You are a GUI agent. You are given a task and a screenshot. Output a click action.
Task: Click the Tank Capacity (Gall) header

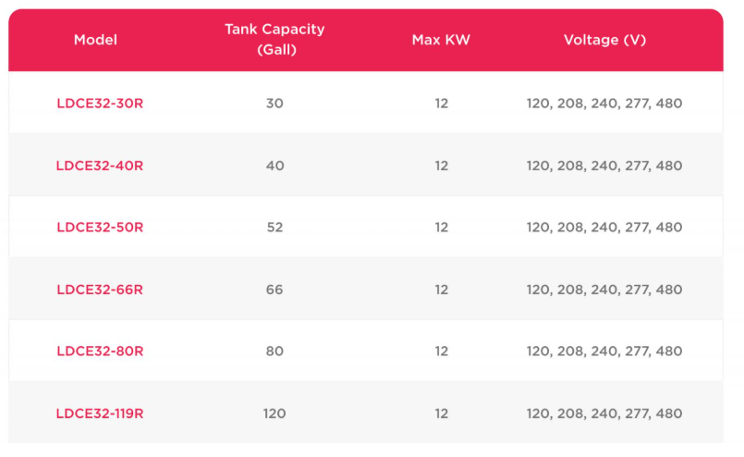click(274, 40)
